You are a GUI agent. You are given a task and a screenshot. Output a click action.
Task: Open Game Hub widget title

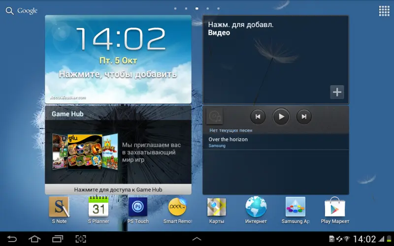pyautogui.click(x=67, y=114)
